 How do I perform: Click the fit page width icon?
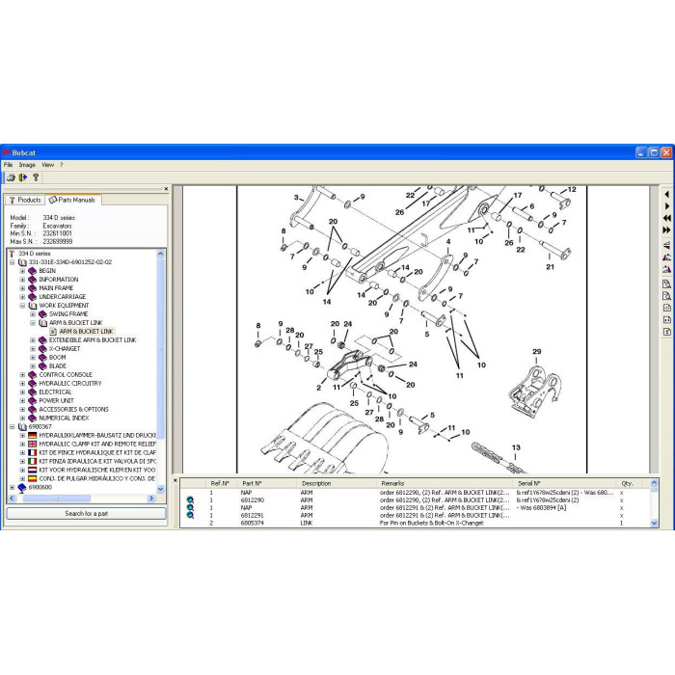pos(666,320)
